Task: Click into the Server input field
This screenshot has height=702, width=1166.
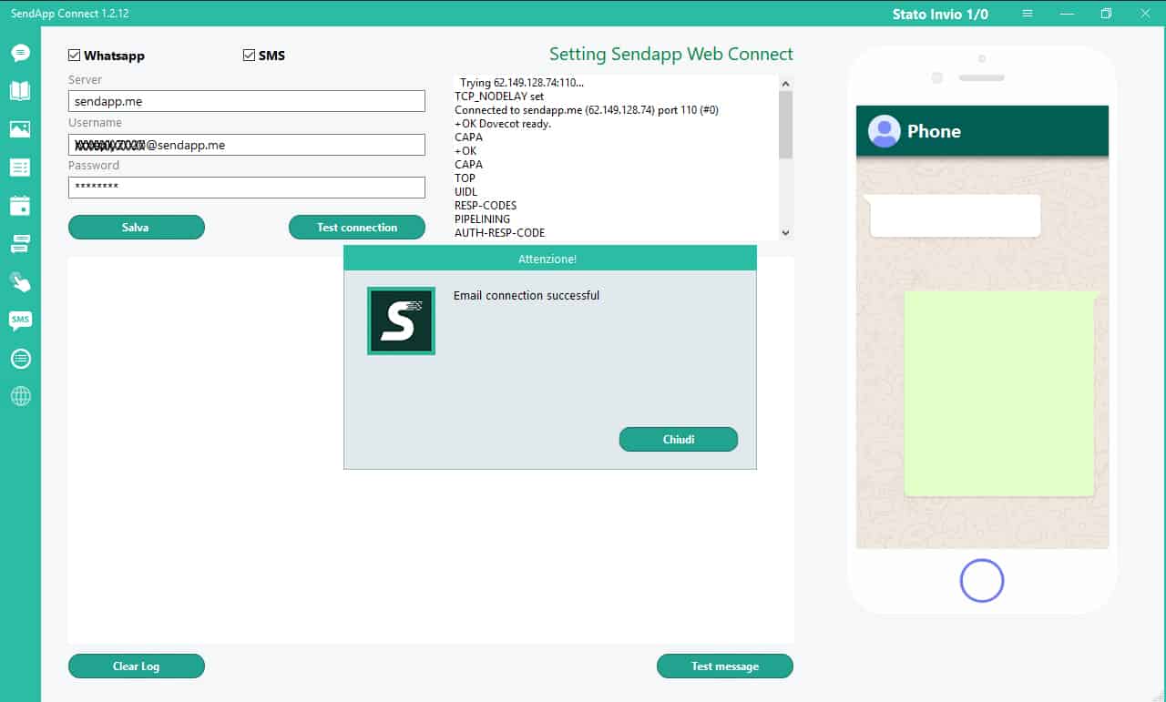Action: tap(246, 101)
